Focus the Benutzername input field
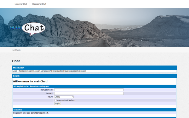This screenshot has height=118, width=189. [89, 90]
